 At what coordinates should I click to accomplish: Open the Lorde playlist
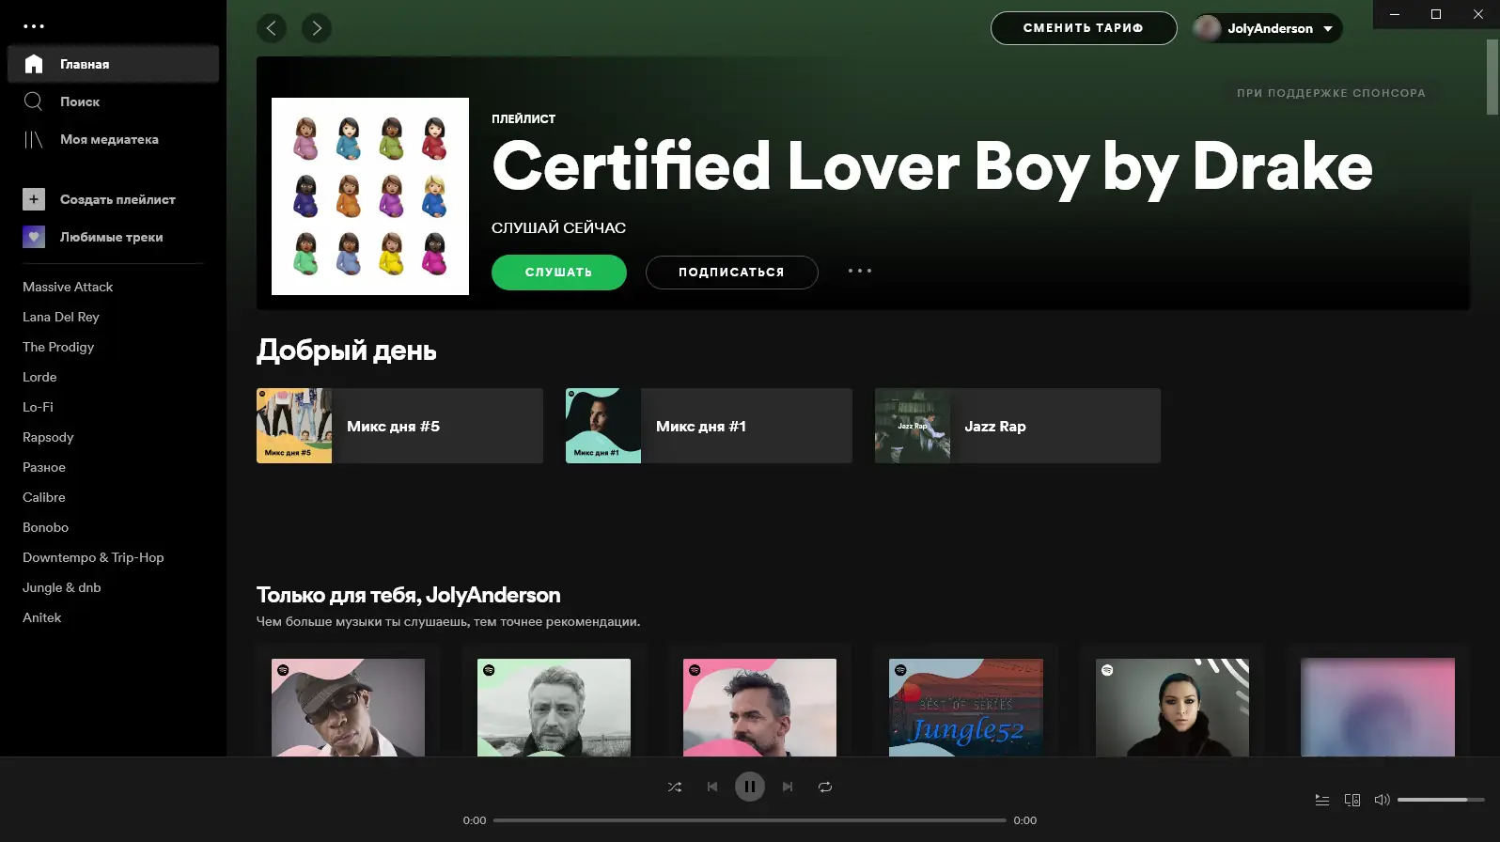pos(39,377)
